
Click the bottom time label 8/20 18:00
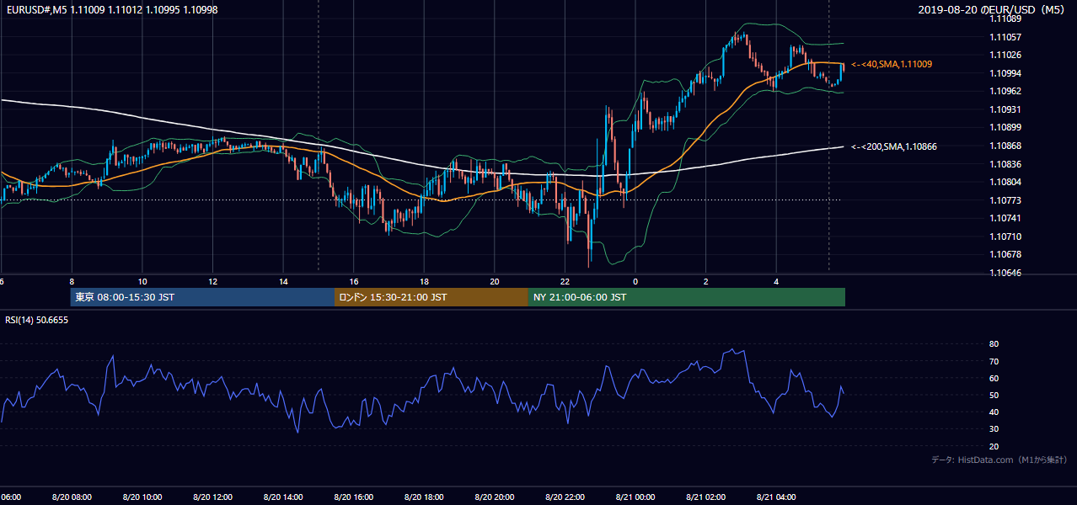coord(423,497)
